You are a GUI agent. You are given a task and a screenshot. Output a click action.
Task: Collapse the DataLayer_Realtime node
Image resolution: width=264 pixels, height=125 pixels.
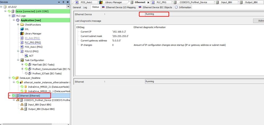click(x=10, y=78)
